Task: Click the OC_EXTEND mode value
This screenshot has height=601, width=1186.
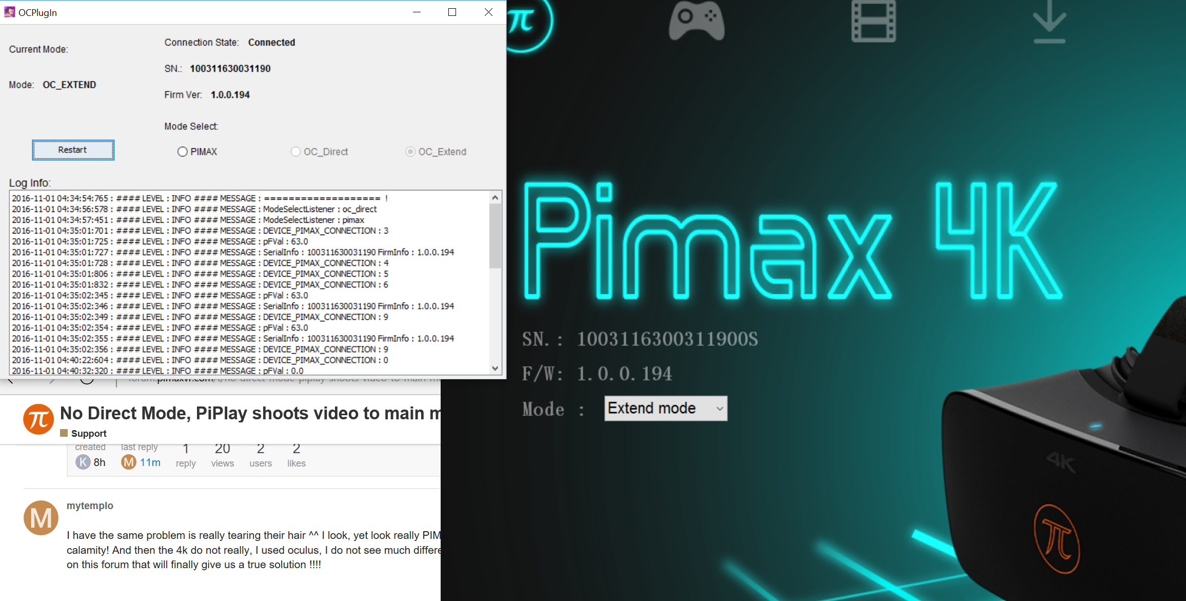Action: coord(69,85)
